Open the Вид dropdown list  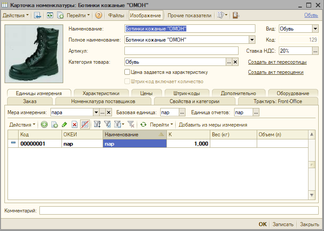pyautogui.click(x=315, y=29)
